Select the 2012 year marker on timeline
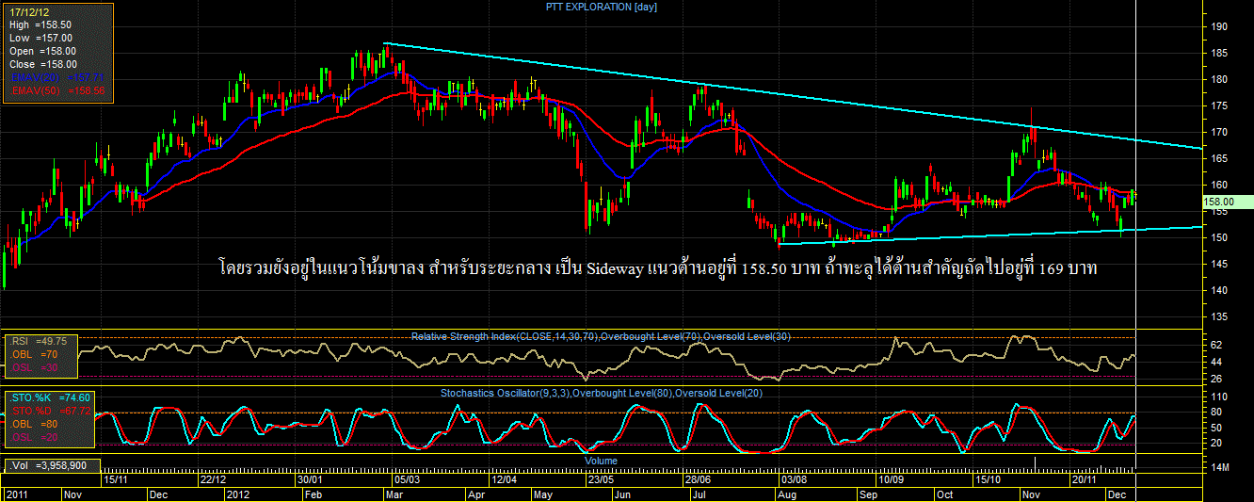The width and height of the screenshot is (1254, 502). (x=237, y=494)
